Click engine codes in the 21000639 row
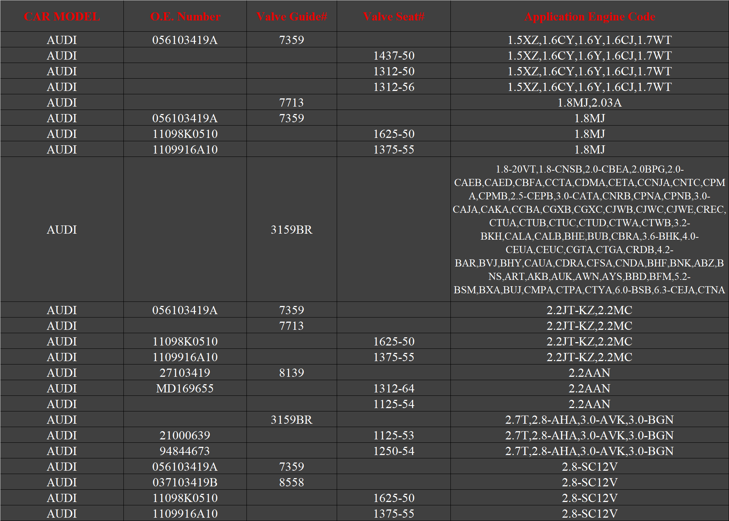Image resolution: width=729 pixels, height=521 pixels. tap(590, 435)
